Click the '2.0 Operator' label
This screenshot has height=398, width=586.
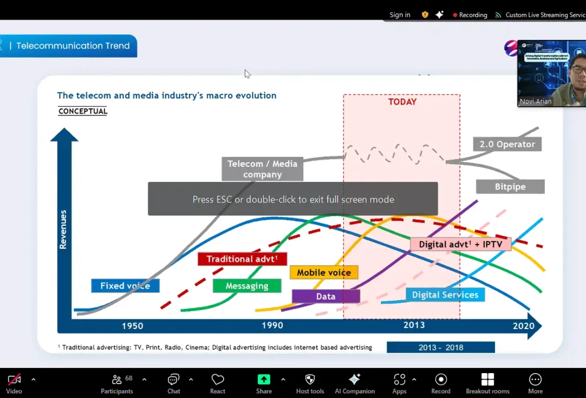(507, 144)
